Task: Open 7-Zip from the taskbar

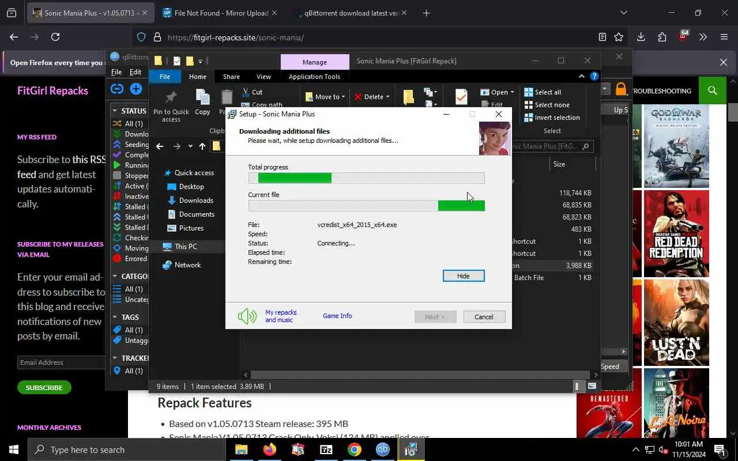Action: (x=326, y=449)
